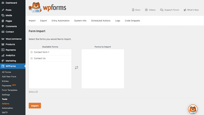Click the Pages icon in sidebar
The height and width of the screenshot is (115, 204).
[x=3, y=21]
